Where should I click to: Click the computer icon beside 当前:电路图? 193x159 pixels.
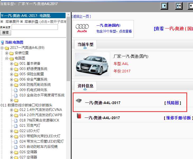(x=2, y=43)
